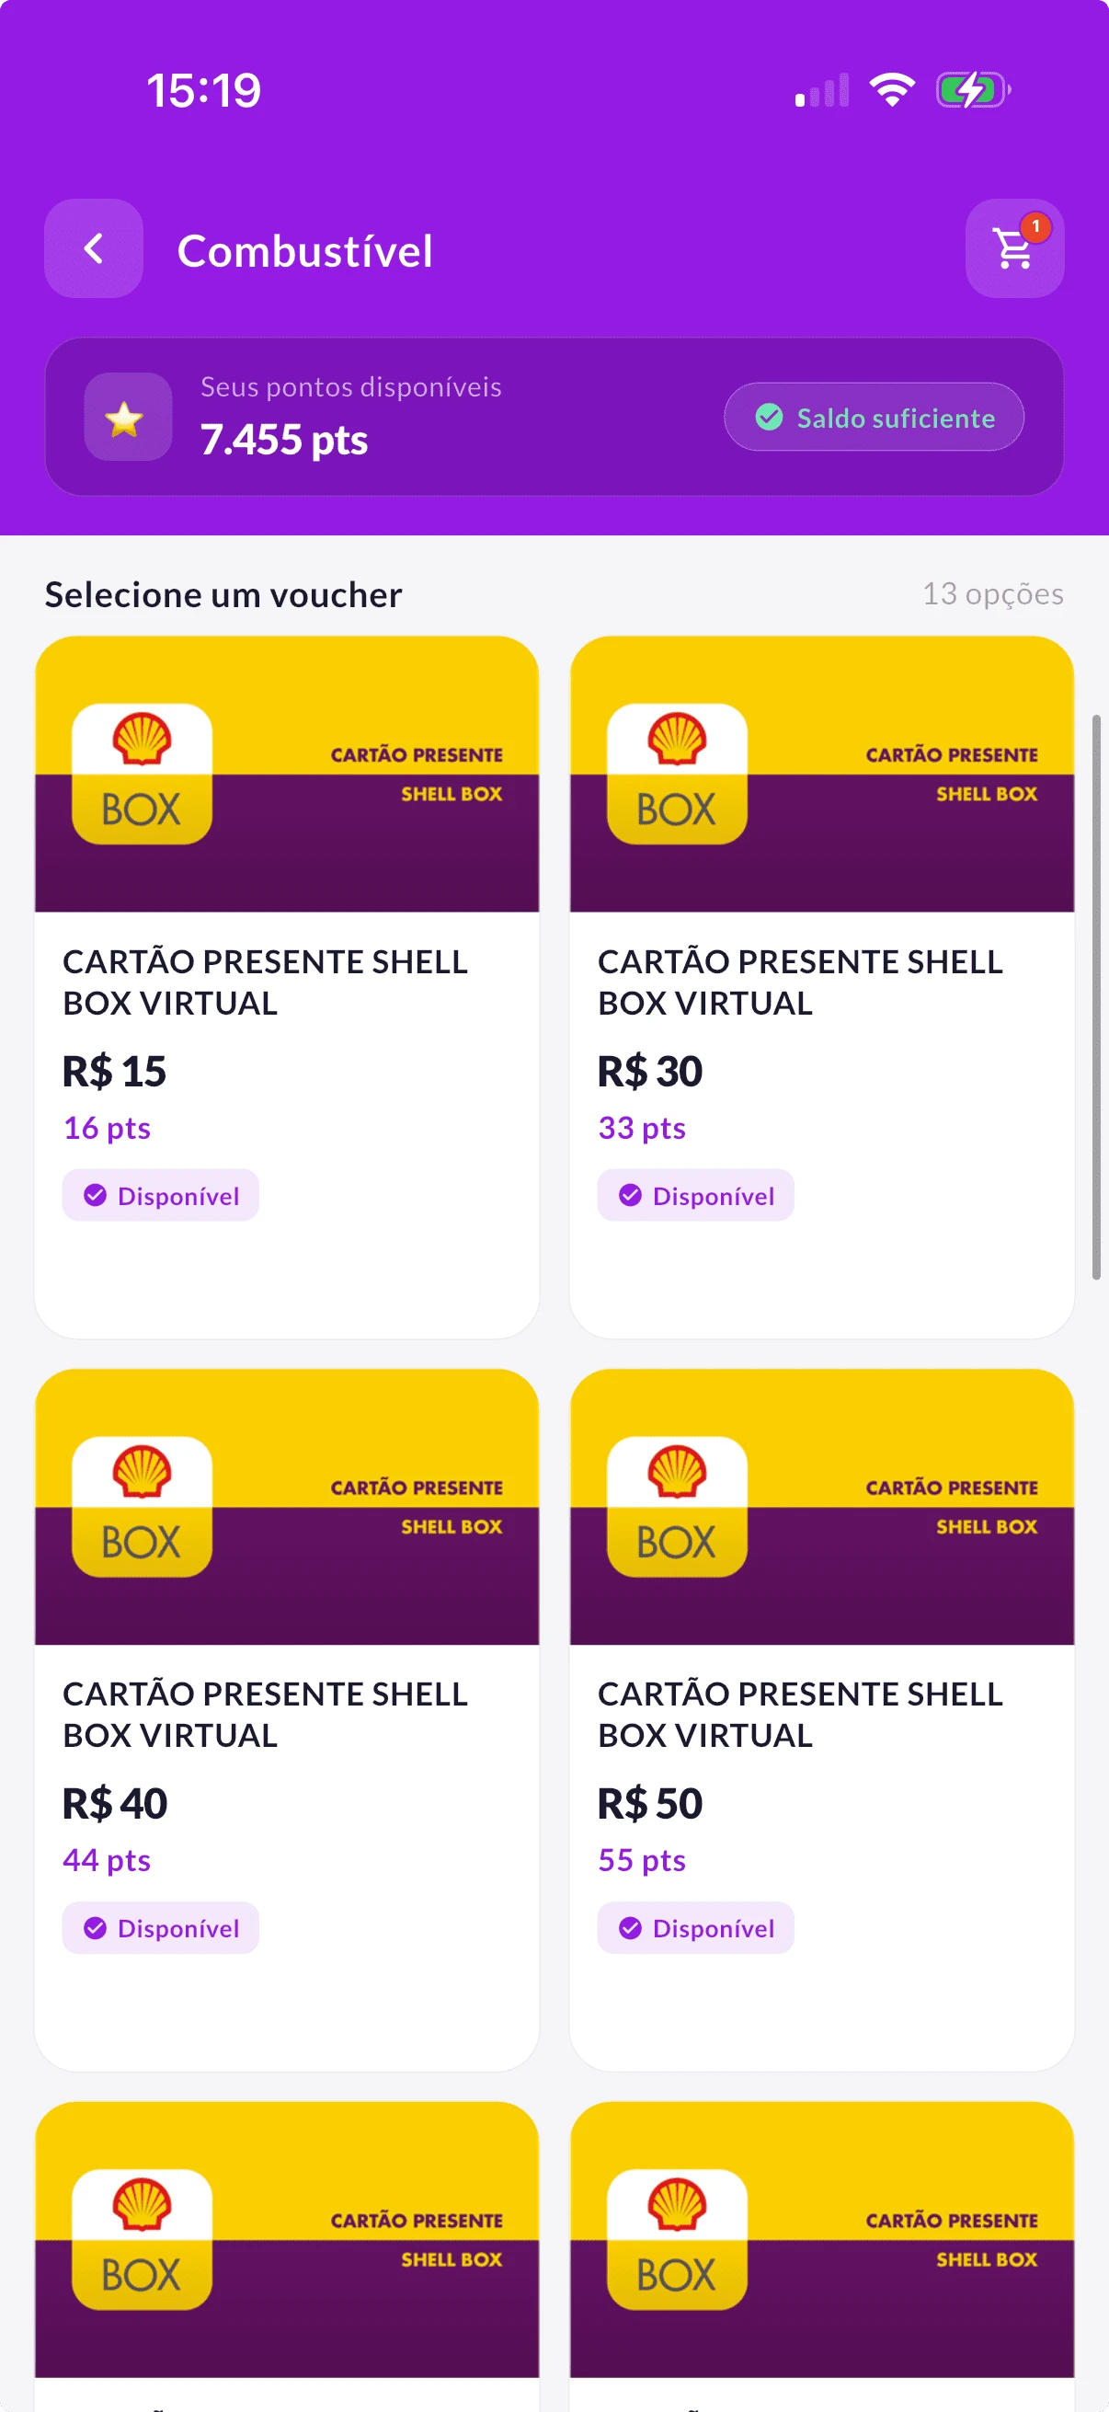Tap the Shell Box logo on R$ 15 card
Viewport: 1109px width, 2412px height.
tap(143, 775)
